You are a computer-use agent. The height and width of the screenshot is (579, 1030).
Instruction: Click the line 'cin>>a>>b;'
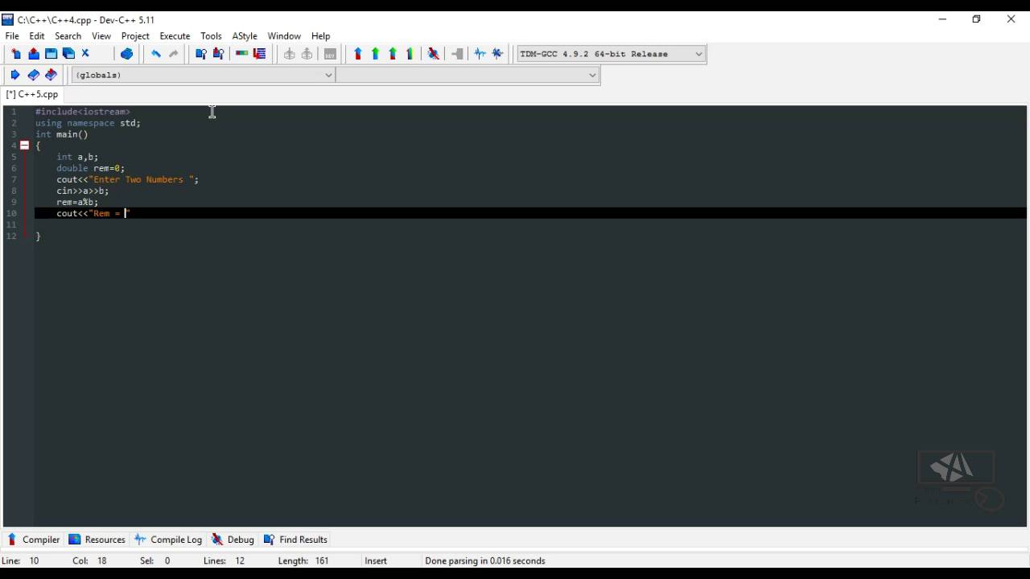(x=83, y=191)
